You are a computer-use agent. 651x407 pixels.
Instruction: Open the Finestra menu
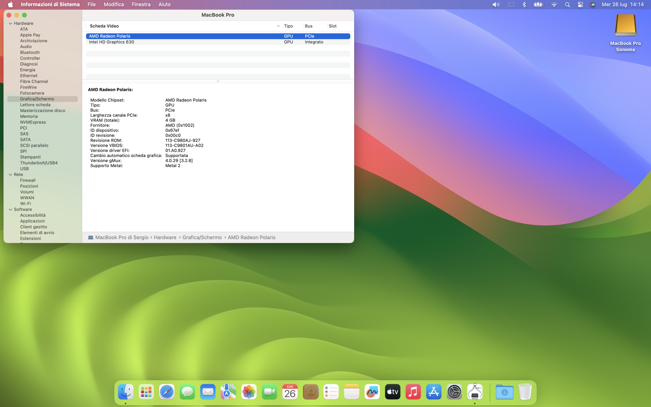[x=141, y=5]
